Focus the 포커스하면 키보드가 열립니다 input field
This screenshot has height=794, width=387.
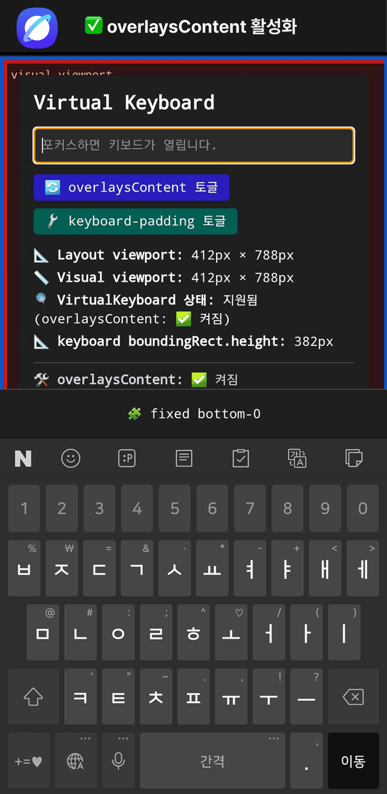[x=193, y=145]
